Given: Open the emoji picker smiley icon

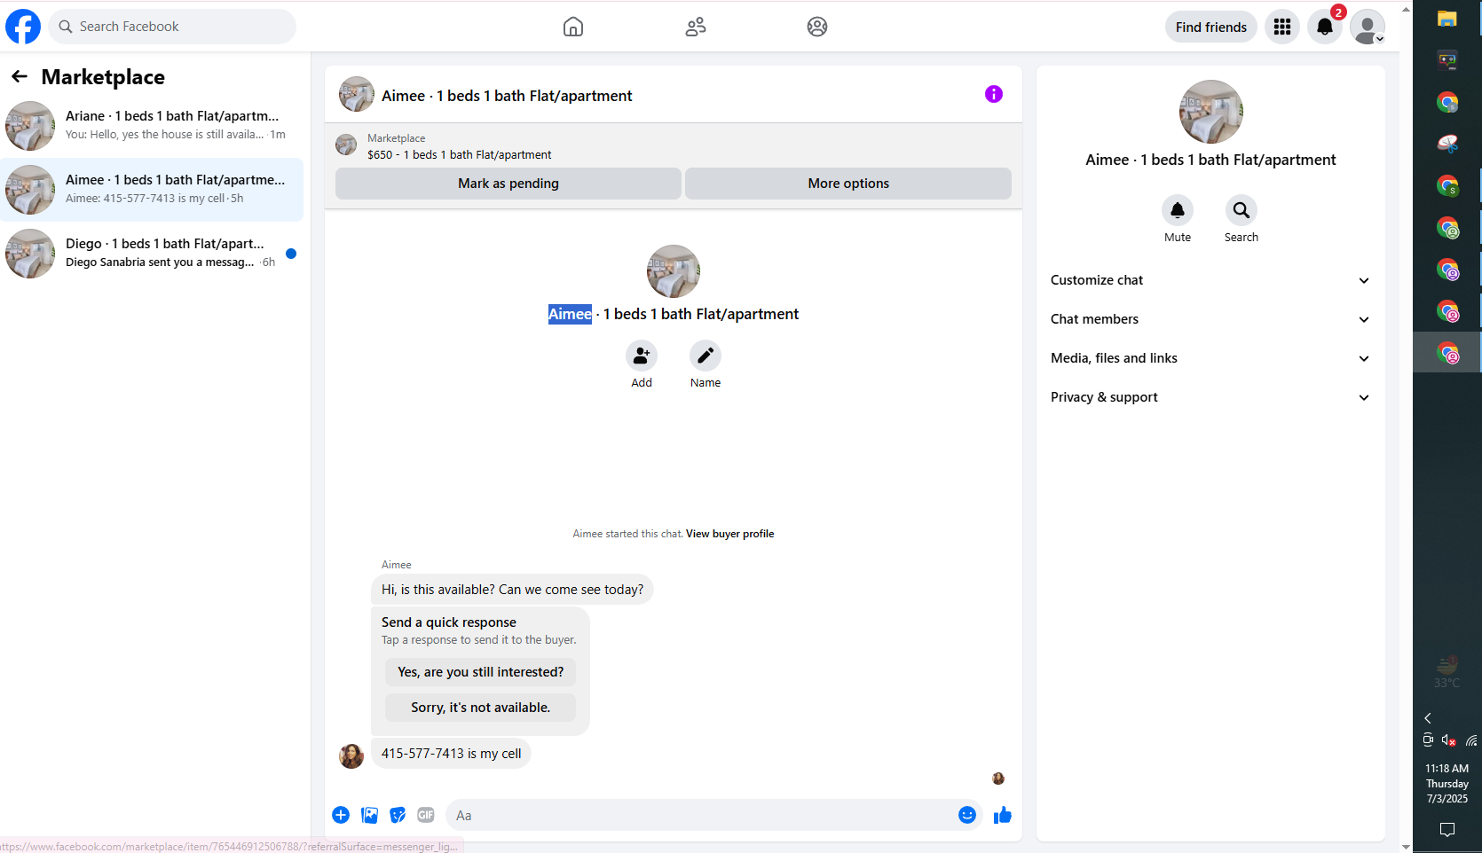Looking at the screenshot, I should (x=967, y=815).
